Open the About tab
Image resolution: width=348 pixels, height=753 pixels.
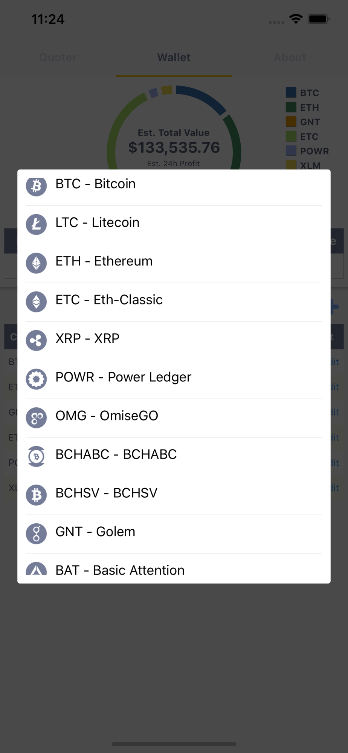pos(290,58)
